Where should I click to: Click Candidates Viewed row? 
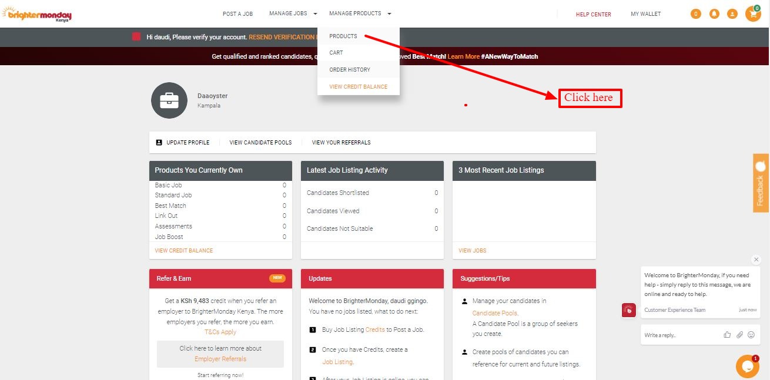click(372, 211)
